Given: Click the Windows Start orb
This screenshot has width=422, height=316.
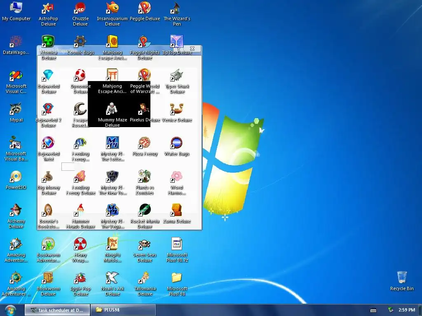Looking at the screenshot, I should point(10,310).
